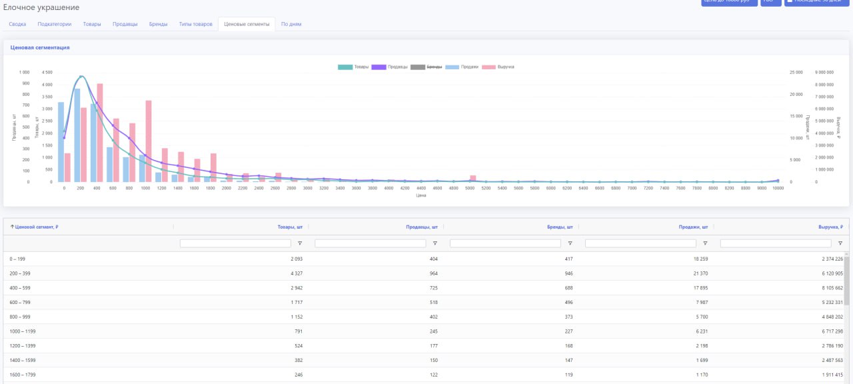Click the purple Продавцы legend swatch
Image resolution: width=853 pixels, height=384 pixels.
click(x=379, y=67)
